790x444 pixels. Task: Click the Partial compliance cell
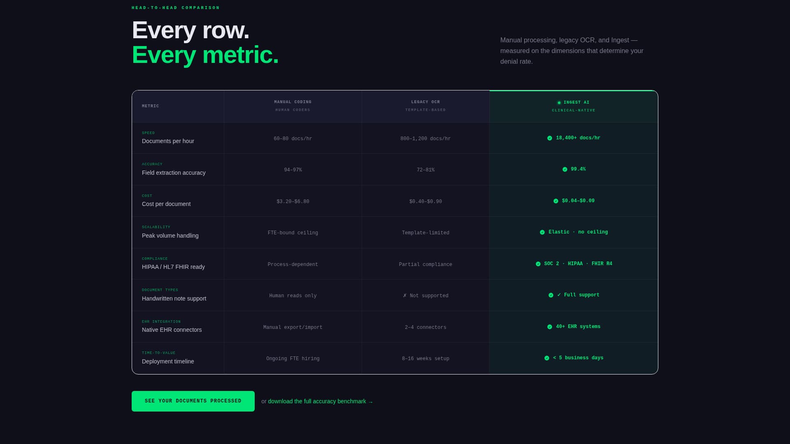tap(425, 265)
